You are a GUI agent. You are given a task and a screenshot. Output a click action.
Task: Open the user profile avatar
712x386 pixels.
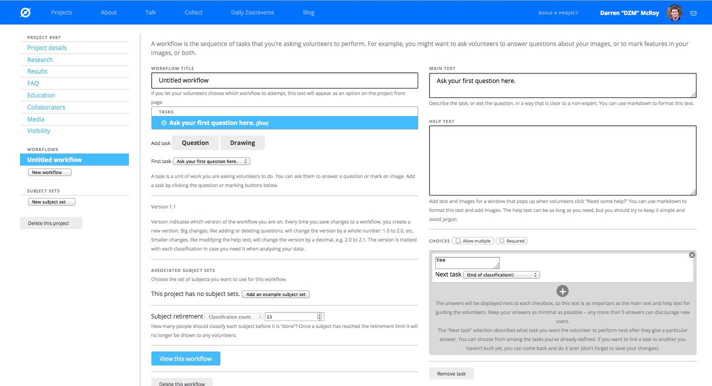[x=675, y=12]
